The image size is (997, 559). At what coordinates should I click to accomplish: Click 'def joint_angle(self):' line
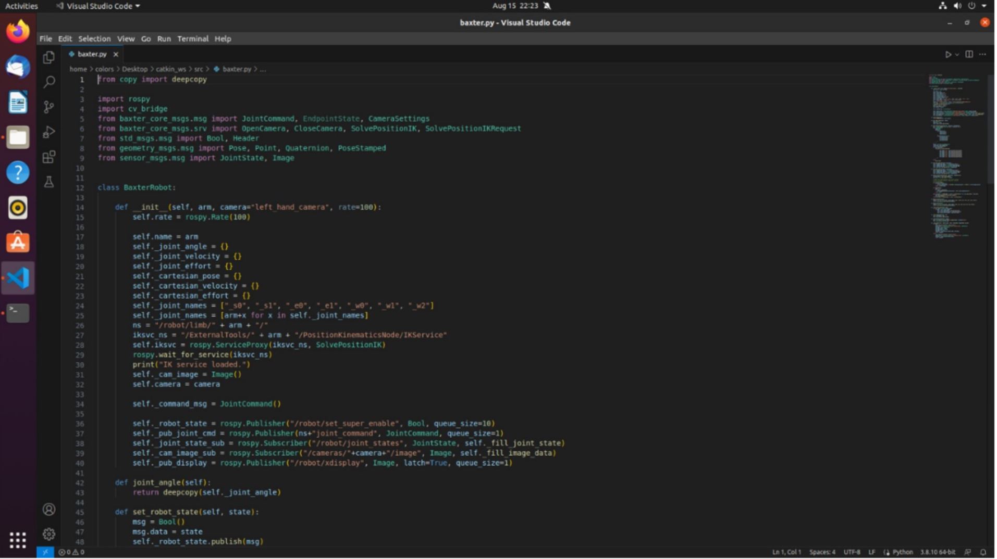click(163, 482)
